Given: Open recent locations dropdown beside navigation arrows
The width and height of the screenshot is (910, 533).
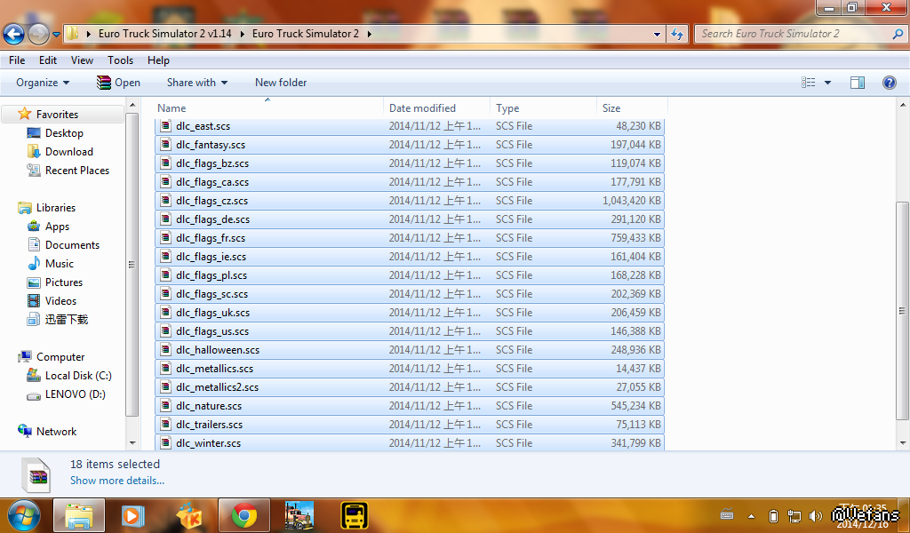Looking at the screenshot, I should 56,35.
